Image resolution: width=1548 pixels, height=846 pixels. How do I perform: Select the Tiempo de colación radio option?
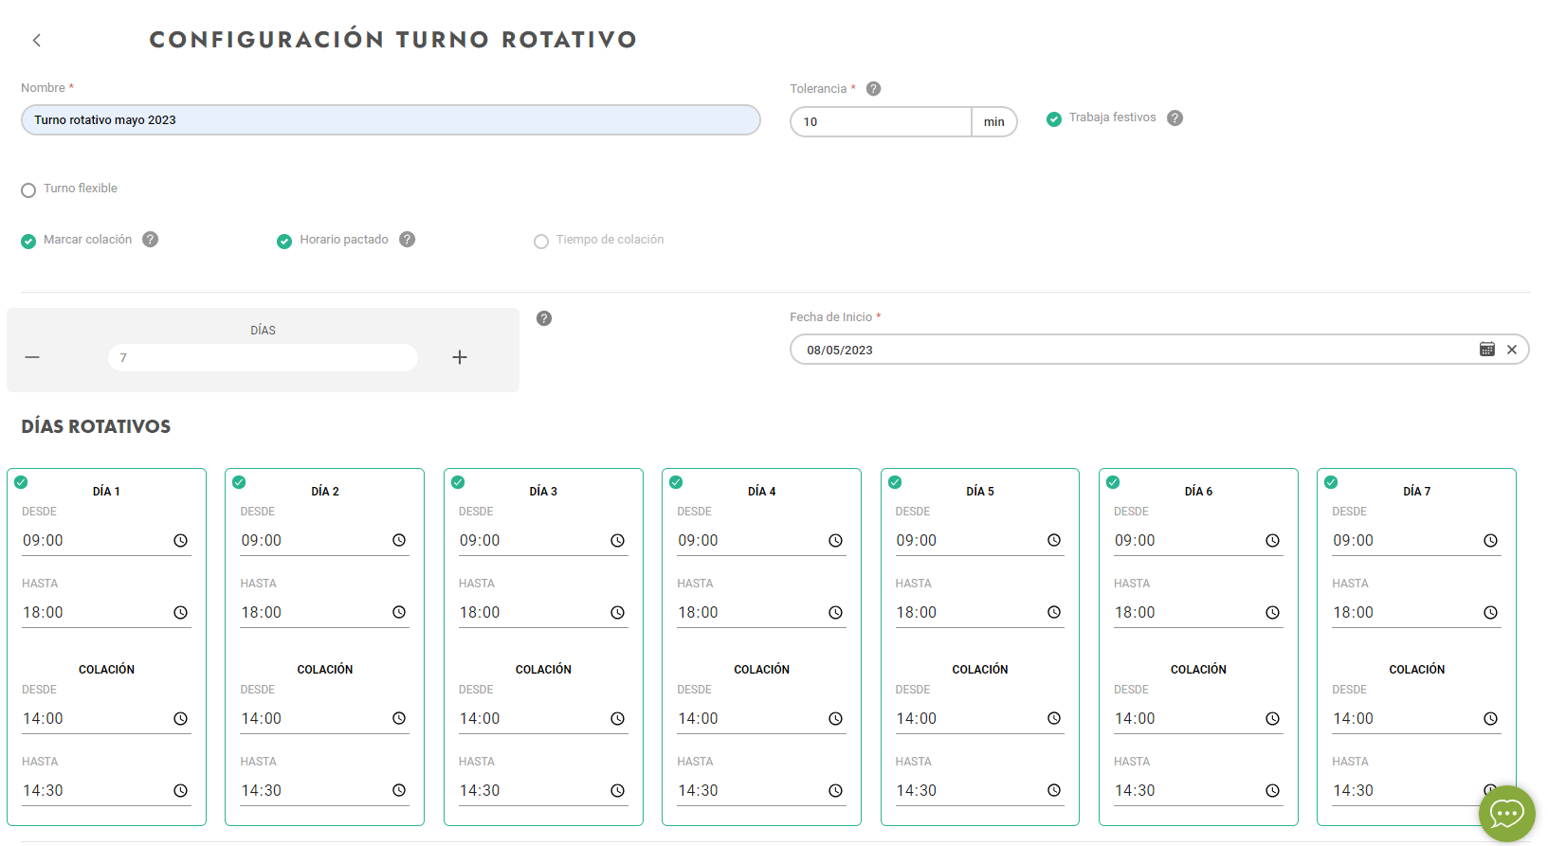[x=541, y=242]
